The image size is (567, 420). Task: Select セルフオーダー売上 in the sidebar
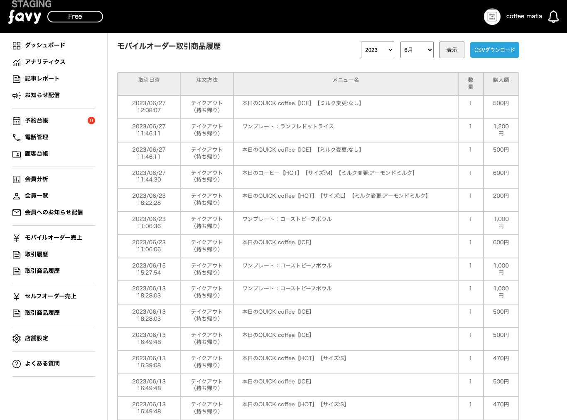[51, 296]
